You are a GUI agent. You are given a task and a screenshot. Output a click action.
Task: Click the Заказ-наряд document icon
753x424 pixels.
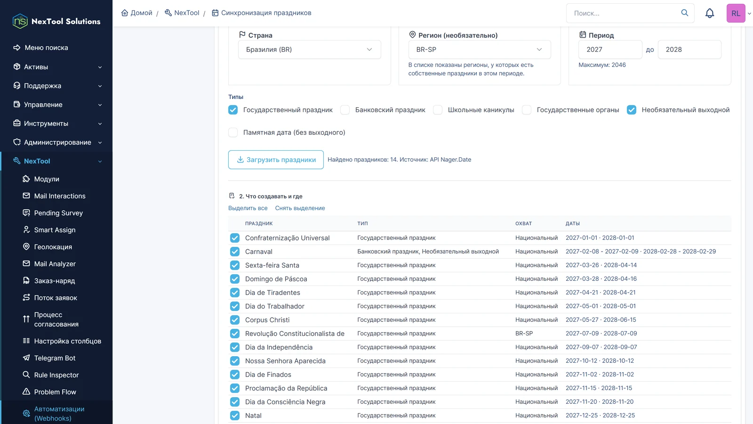pos(26,281)
